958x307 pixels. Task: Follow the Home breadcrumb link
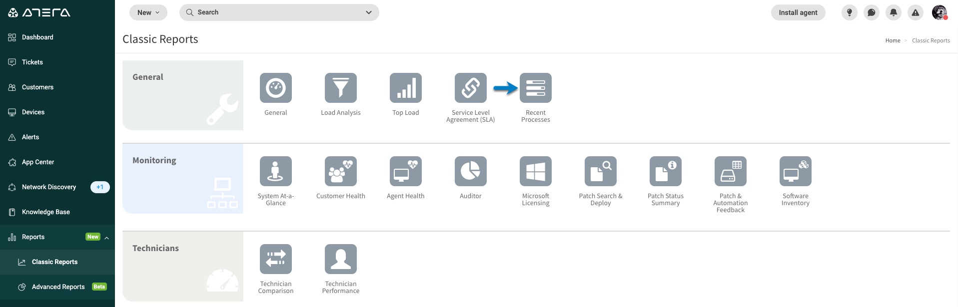(x=893, y=40)
